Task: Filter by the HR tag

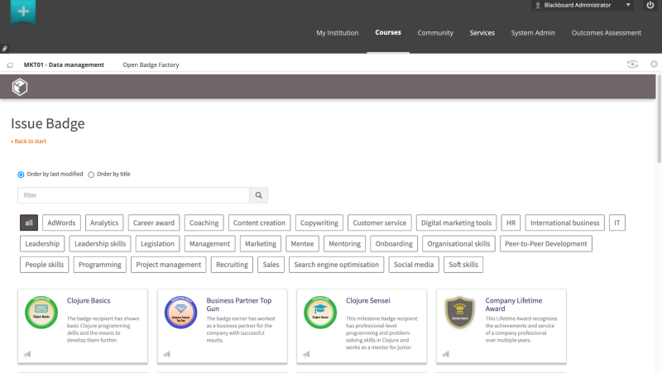Action: 511,222
